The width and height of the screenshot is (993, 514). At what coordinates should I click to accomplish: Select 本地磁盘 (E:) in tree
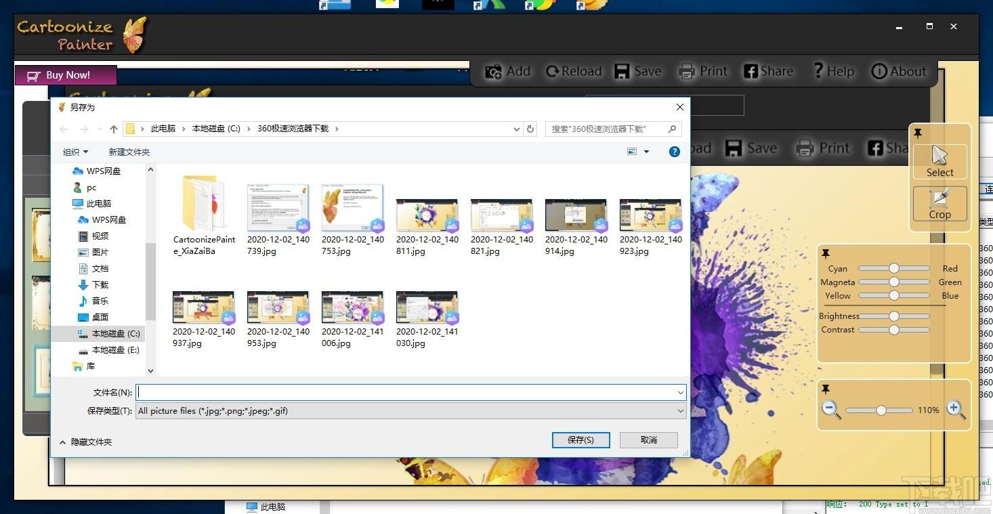pyautogui.click(x=108, y=349)
